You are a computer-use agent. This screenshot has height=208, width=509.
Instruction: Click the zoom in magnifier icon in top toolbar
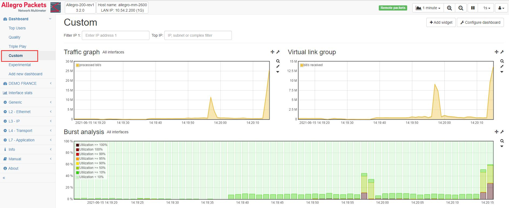pos(449,8)
